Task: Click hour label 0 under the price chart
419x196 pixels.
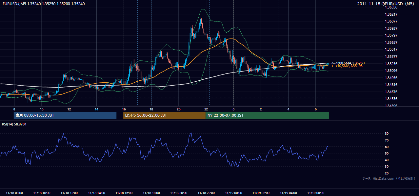Action: pos(233,109)
